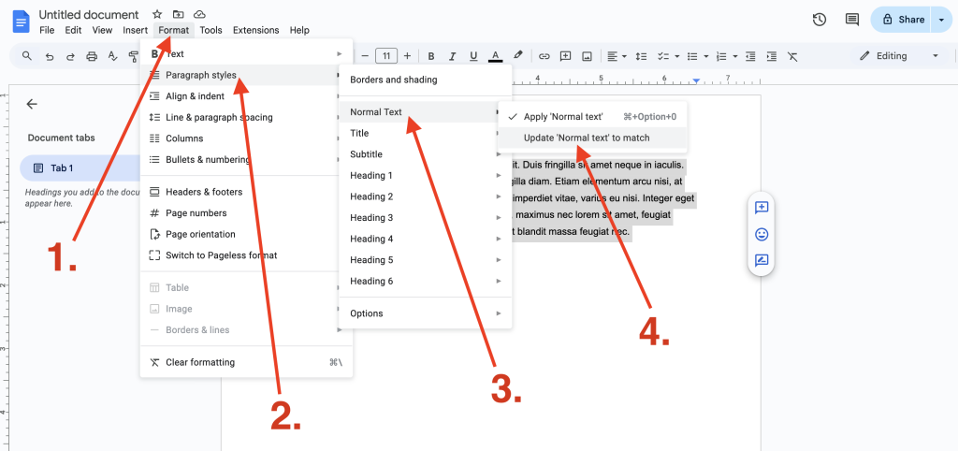Increase font size with plus button
Screen dimensions: 958x451
pyautogui.click(x=408, y=56)
